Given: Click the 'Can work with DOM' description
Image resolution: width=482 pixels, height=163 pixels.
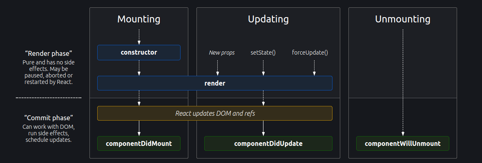Looking at the screenshot, I should point(49,133).
